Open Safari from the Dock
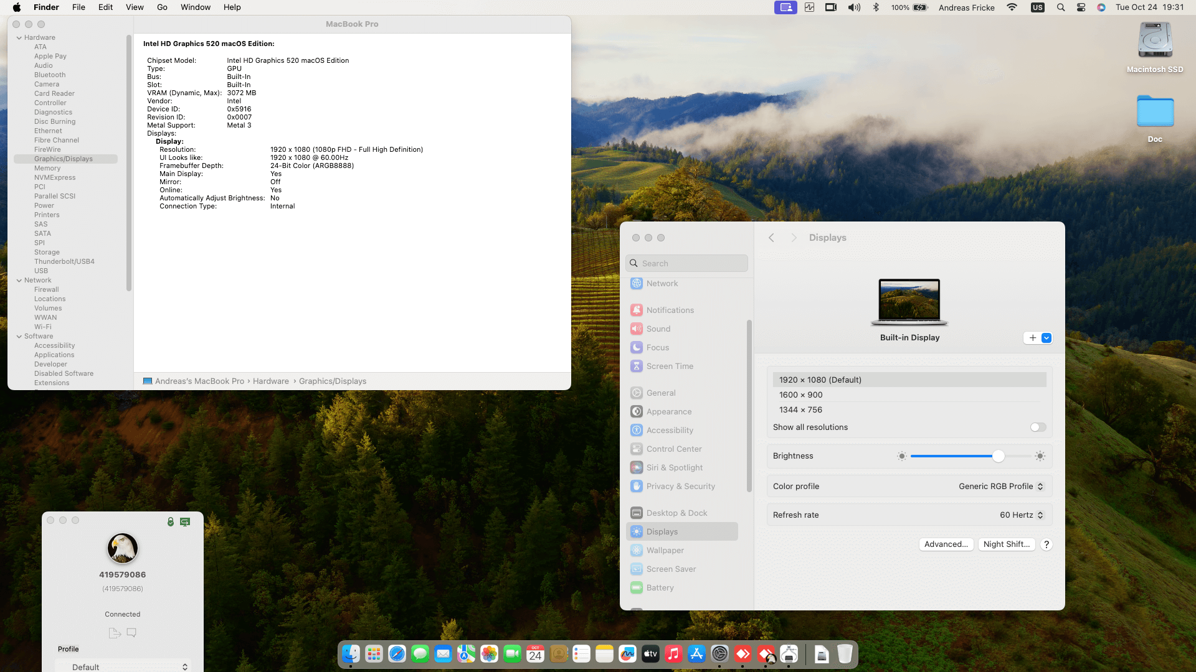The image size is (1196, 672). click(x=397, y=654)
